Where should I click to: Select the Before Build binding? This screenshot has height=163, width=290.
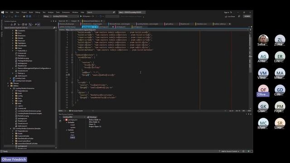click(95, 120)
